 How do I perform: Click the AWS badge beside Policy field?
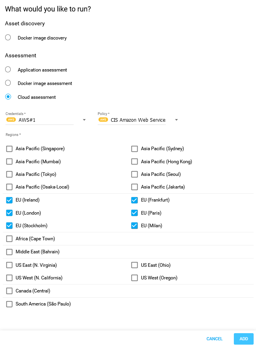pos(103,120)
